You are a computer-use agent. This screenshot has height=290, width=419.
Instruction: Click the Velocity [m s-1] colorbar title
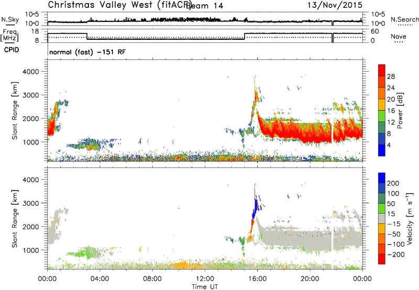pyautogui.click(x=410, y=218)
